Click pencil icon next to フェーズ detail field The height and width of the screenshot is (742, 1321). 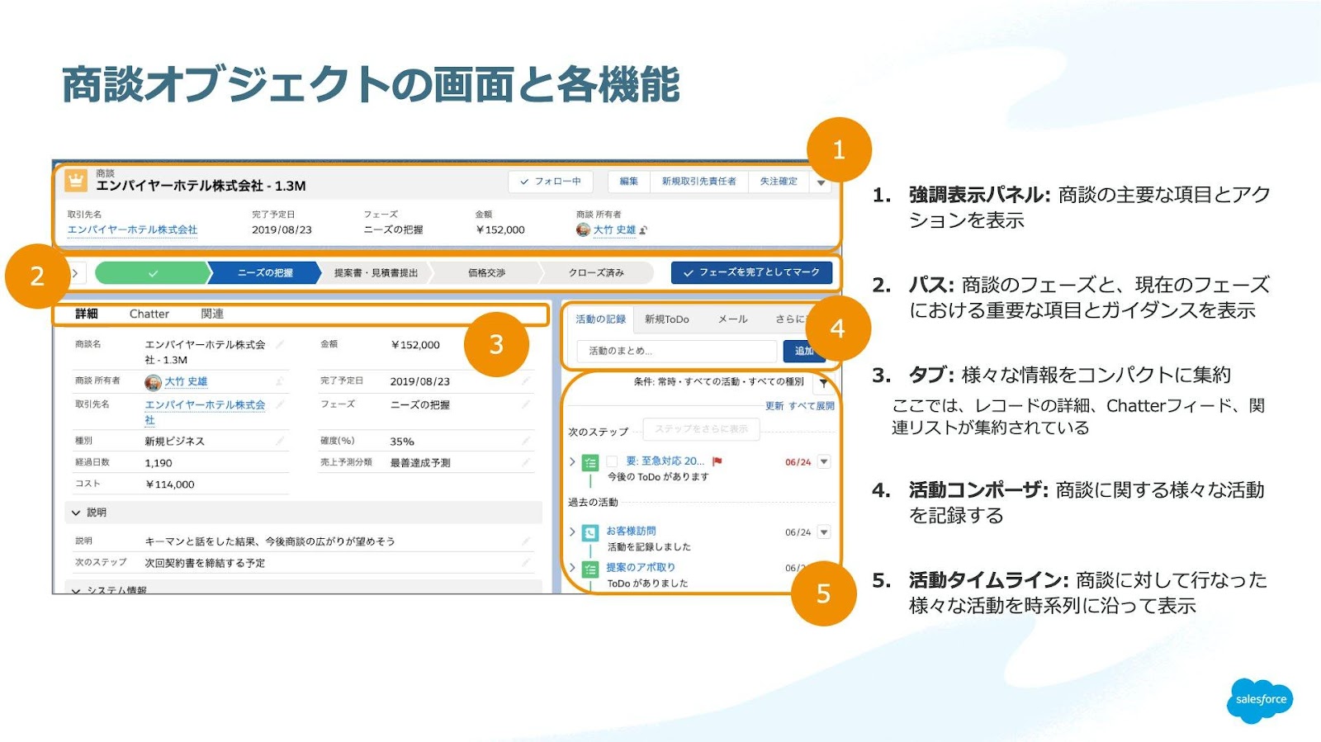pyautogui.click(x=526, y=404)
